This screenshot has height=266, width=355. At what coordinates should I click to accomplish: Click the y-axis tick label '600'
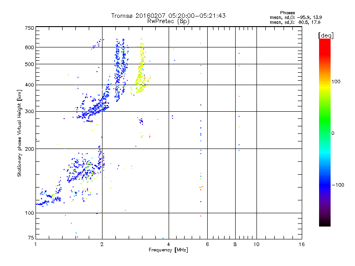click(x=29, y=47)
